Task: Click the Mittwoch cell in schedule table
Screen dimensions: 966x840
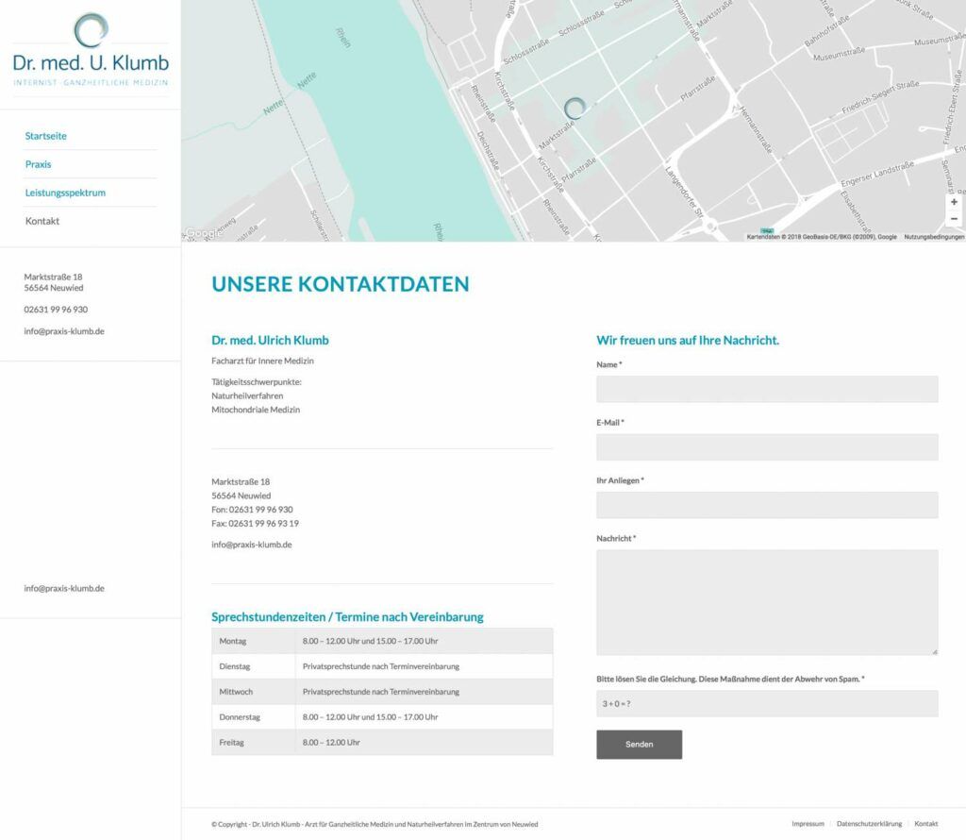Action: [253, 692]
